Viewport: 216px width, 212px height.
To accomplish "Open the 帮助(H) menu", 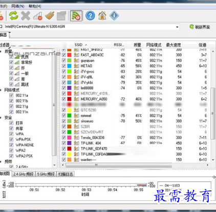I will point(35,6).
